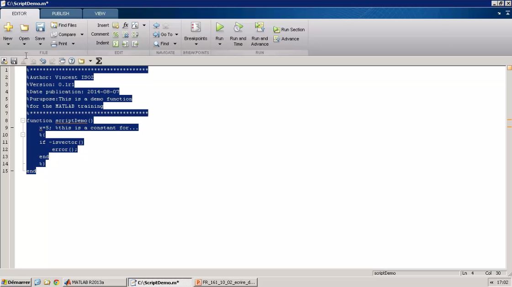Image resolution: width=512 pixels, height=287 pixels.
Task: Switch to the PUBLISH tab
Action: 61,14
